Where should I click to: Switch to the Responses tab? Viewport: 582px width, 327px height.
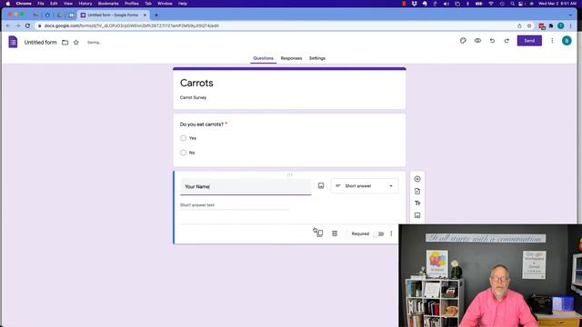pos(291,58)
